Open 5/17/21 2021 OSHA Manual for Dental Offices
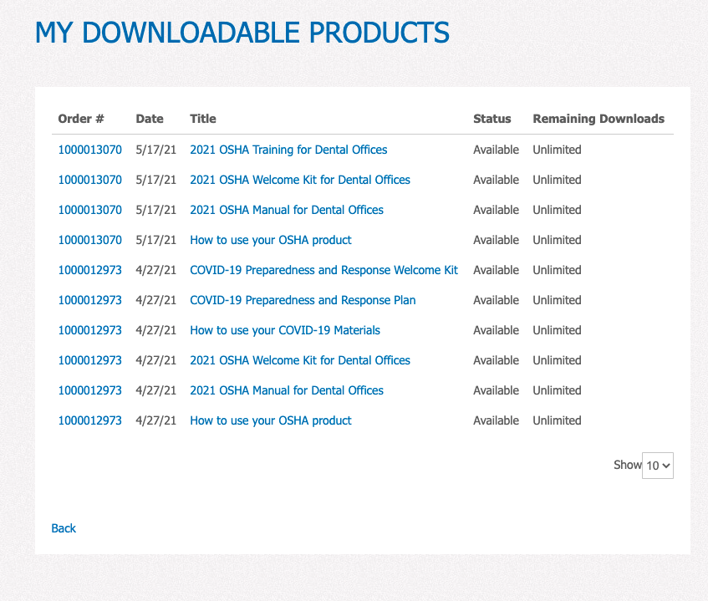 click(x=286, y=210)
